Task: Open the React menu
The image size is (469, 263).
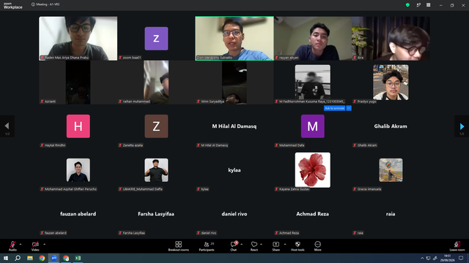Action: tap(254, 246)
